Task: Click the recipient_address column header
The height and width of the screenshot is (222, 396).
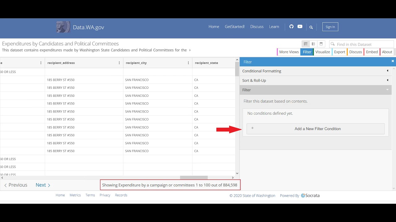Action: [x=84, y=63]
